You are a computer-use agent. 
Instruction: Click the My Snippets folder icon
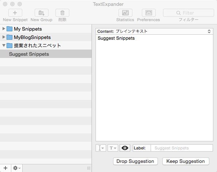[x=9, y=29]
